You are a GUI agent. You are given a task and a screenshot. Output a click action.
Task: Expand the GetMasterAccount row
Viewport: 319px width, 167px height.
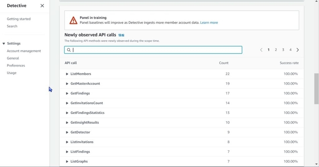(x=67, y=84)
